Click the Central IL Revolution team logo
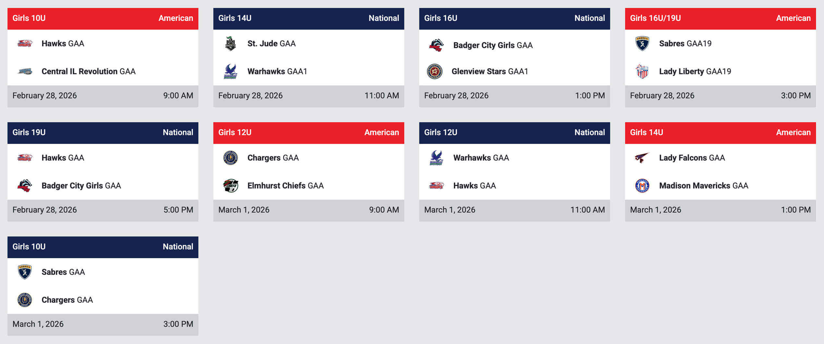 (25, 72)
